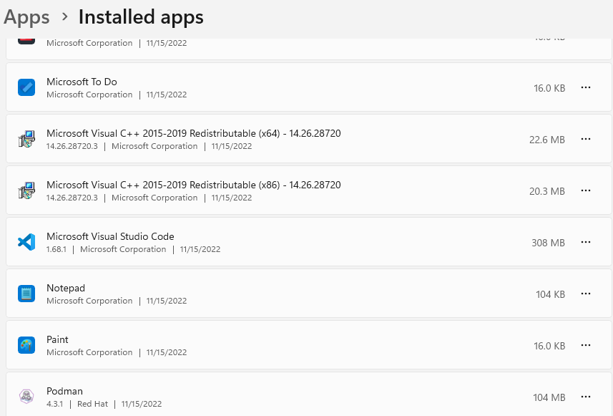Click the Visual C++ x86 Redistributable icon
The height and width of the screenshot is (416, 613).
(26, 190)
